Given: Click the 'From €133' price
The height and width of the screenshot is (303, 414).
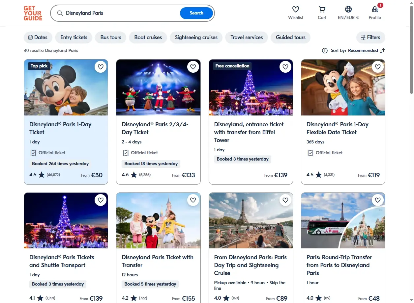Looking at the screenshot, I should [184, 175].
